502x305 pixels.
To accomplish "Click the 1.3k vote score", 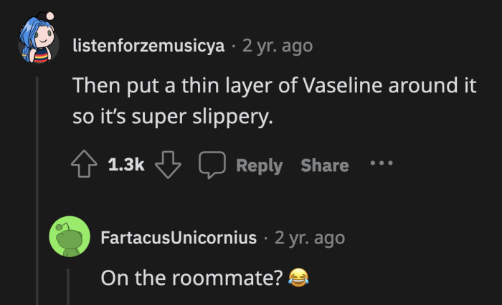I will tap(126, 165).
